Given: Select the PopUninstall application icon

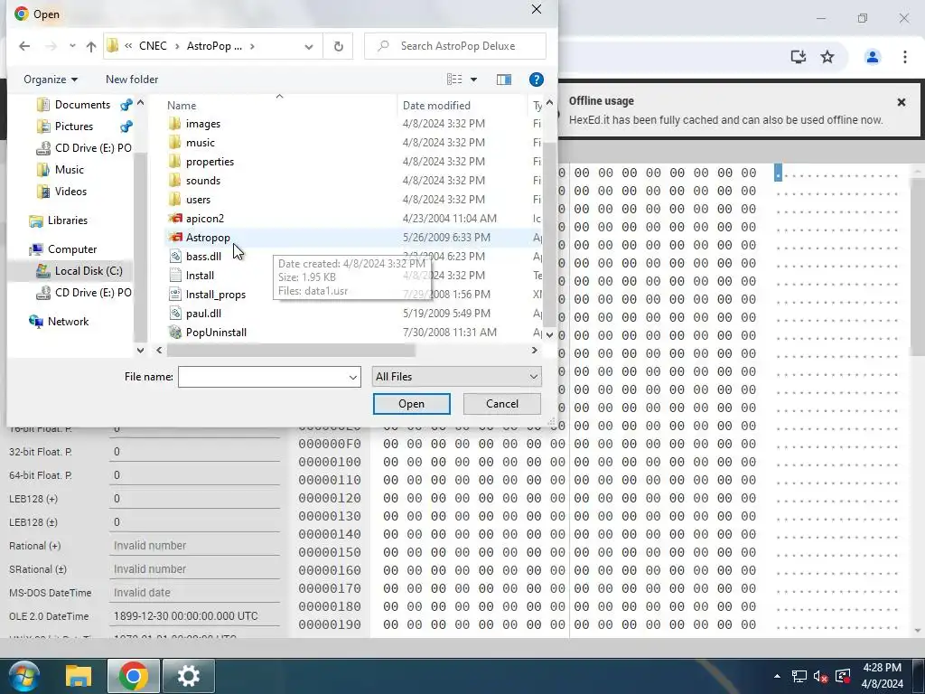Looking at the screenshot, I should point(174,332).
